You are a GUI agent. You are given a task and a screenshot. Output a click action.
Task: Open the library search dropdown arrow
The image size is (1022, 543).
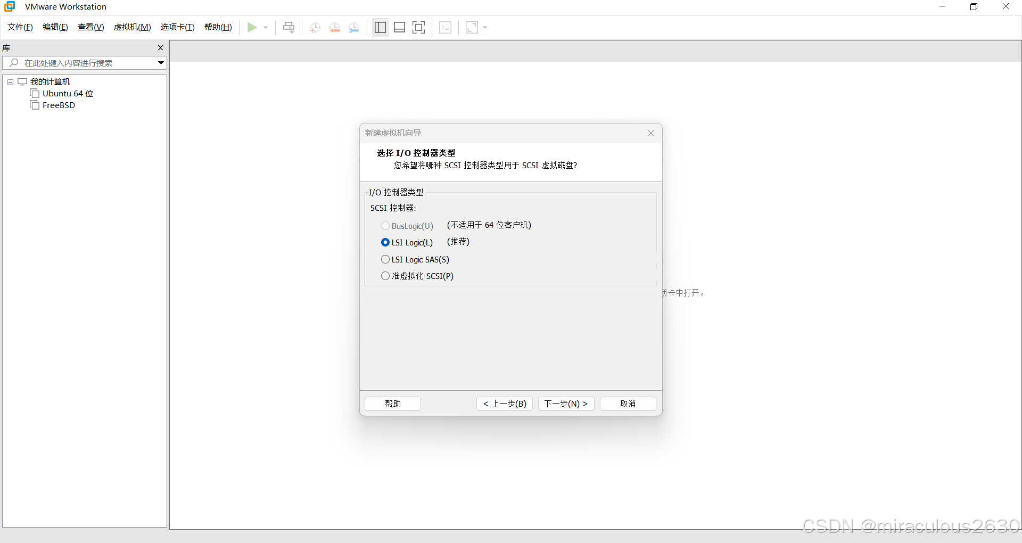point(161,63)
